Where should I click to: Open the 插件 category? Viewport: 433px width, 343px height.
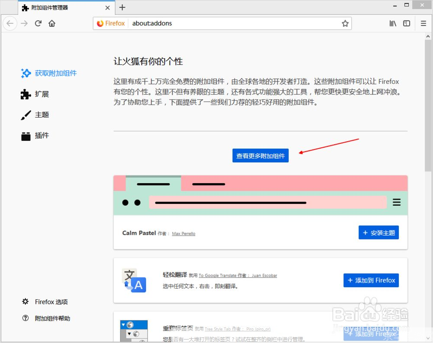35,136
